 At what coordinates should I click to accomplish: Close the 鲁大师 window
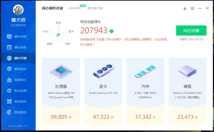208,8
